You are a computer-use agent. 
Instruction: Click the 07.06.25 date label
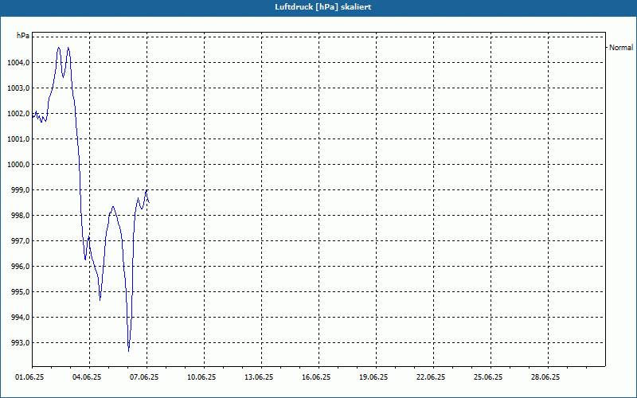144,377
